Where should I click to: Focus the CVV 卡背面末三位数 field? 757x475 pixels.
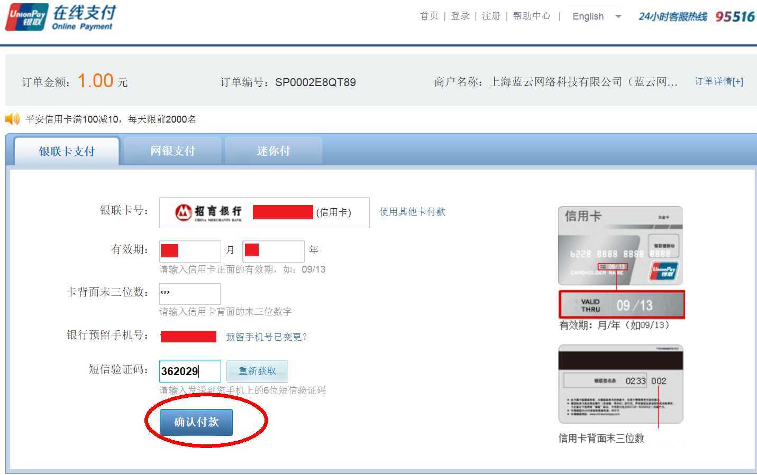point(190,293)
